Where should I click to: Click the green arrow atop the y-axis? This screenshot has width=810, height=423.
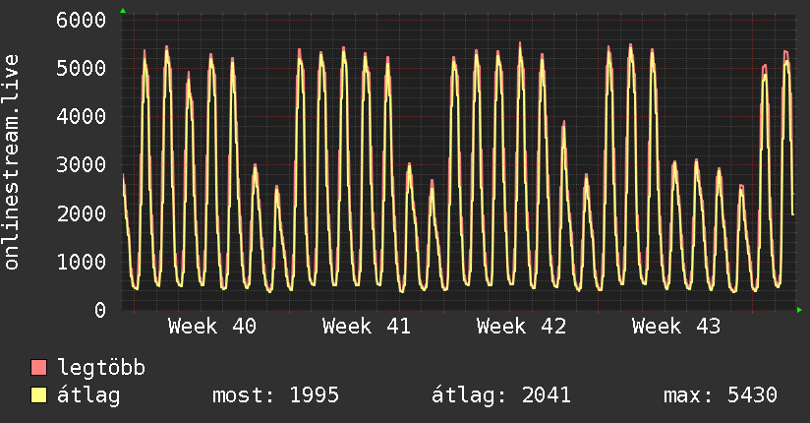point(123,11)
